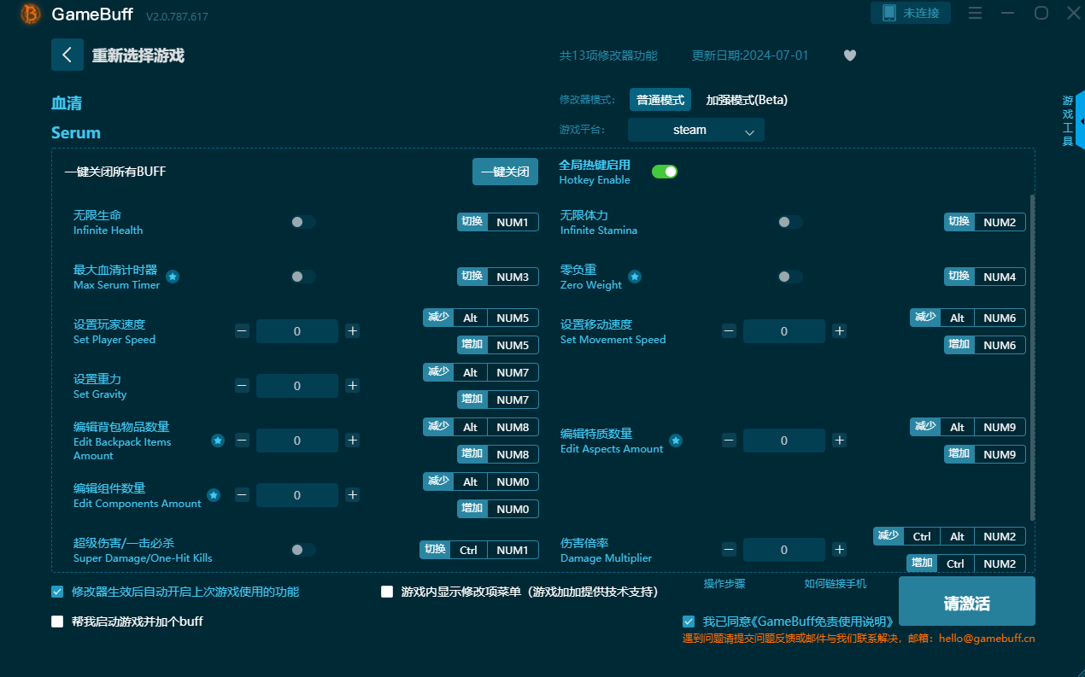This screenshot has width=1085, height=677.
Task: Click 减少 Alt NUM7 hotkey for Gravity
Action: click(481, 372)
